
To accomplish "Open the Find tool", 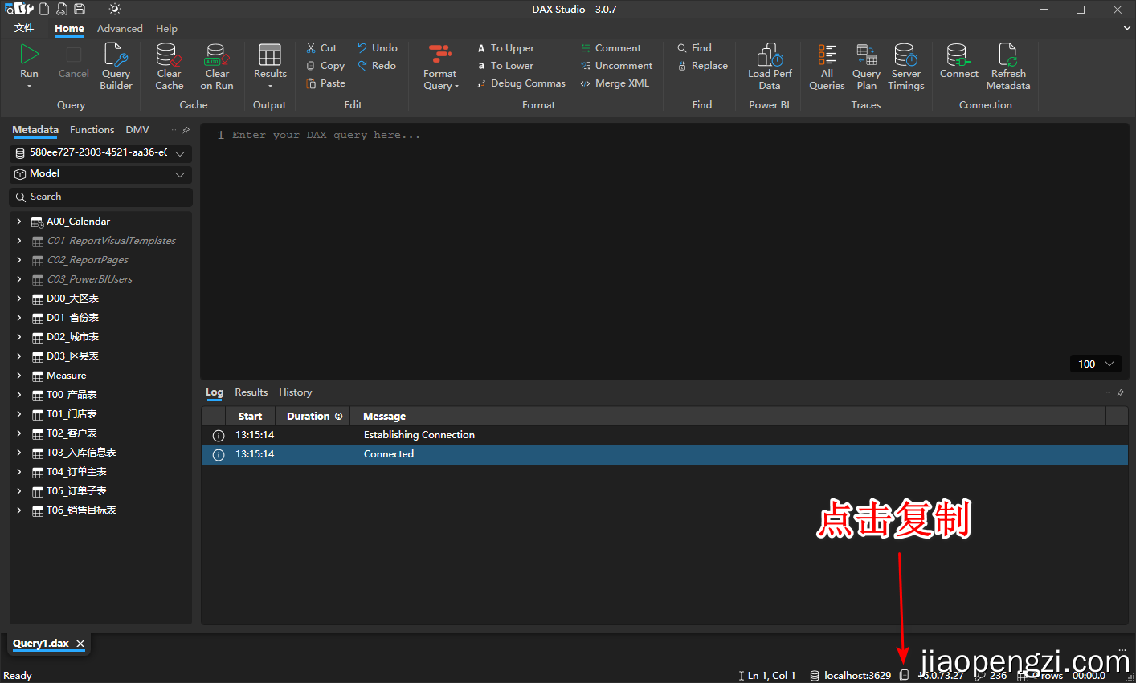I will pyautogui.click(x=694, y=48).
